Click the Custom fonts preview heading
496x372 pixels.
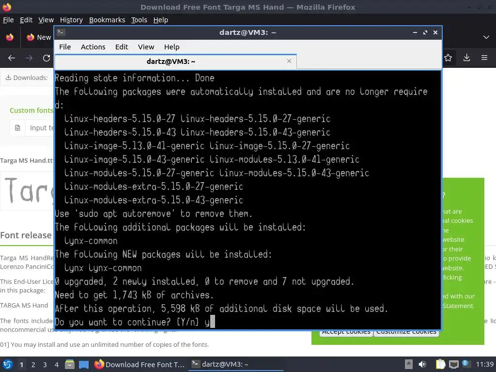[x=31, y=110]
